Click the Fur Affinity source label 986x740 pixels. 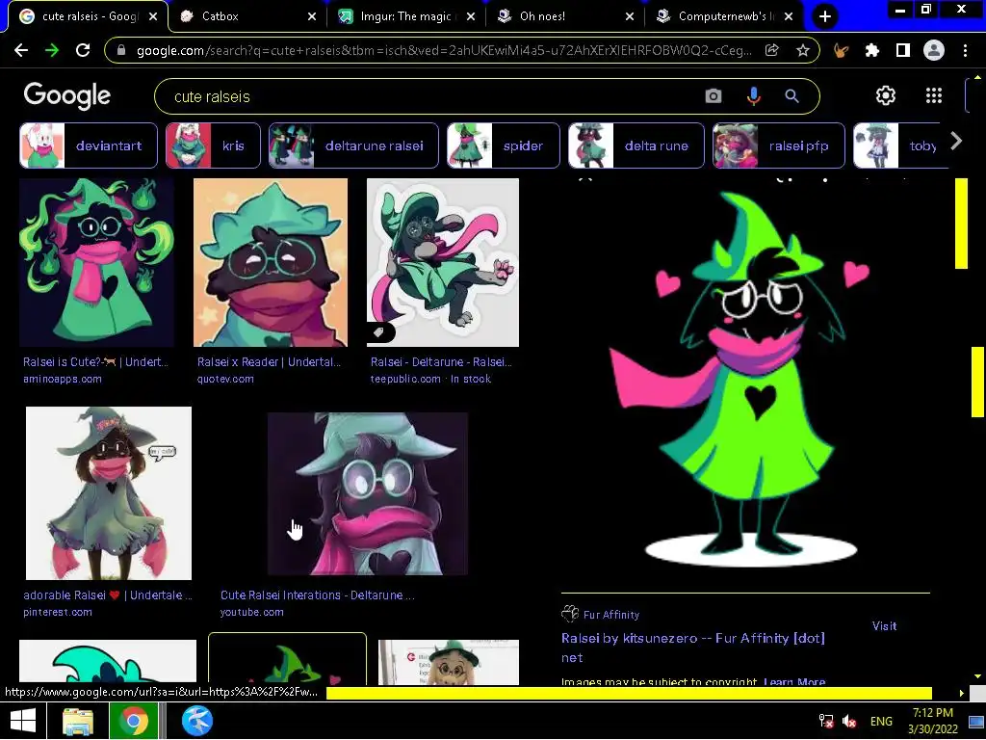[x=611, y=615]
